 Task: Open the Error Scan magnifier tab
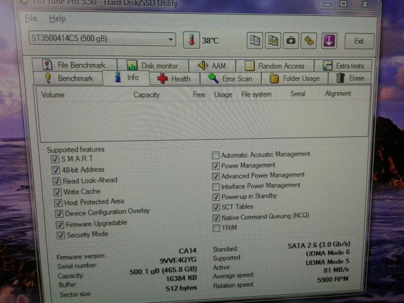tap(230, 79)
